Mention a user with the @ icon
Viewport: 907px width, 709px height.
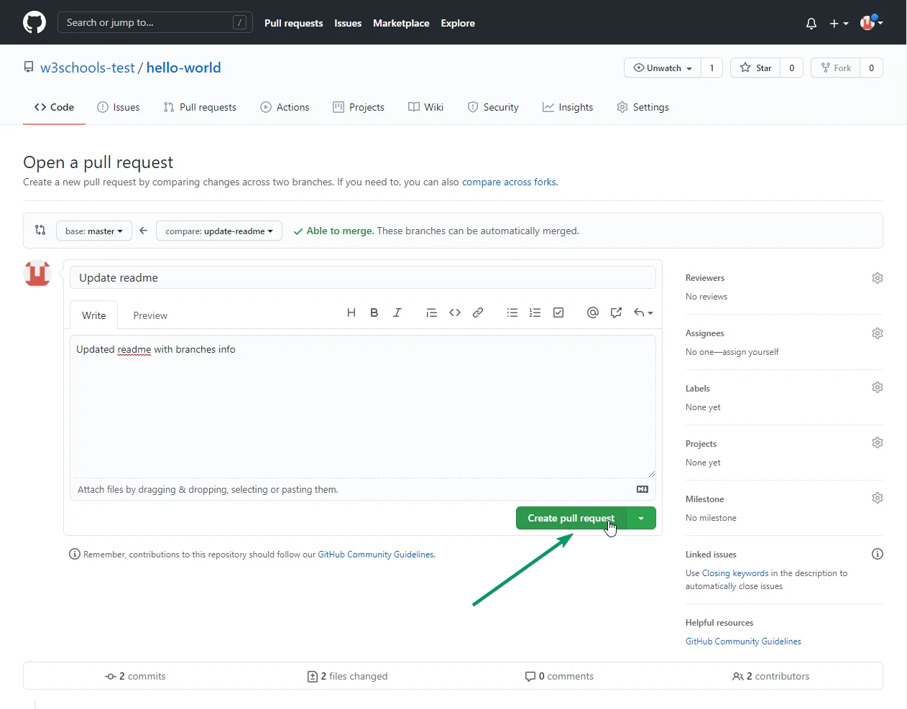(x=592, y=312)
